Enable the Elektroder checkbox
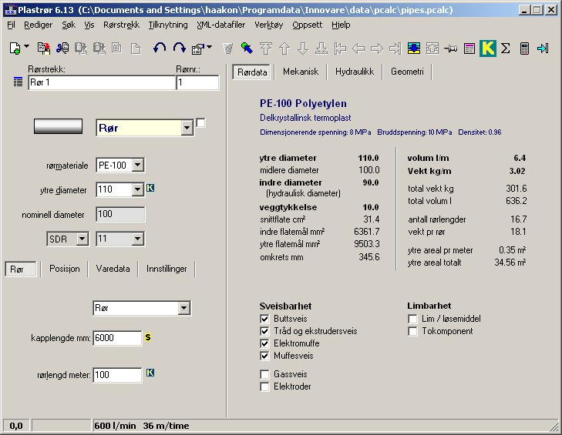This screenshot has width=562, height=435. 264,386
